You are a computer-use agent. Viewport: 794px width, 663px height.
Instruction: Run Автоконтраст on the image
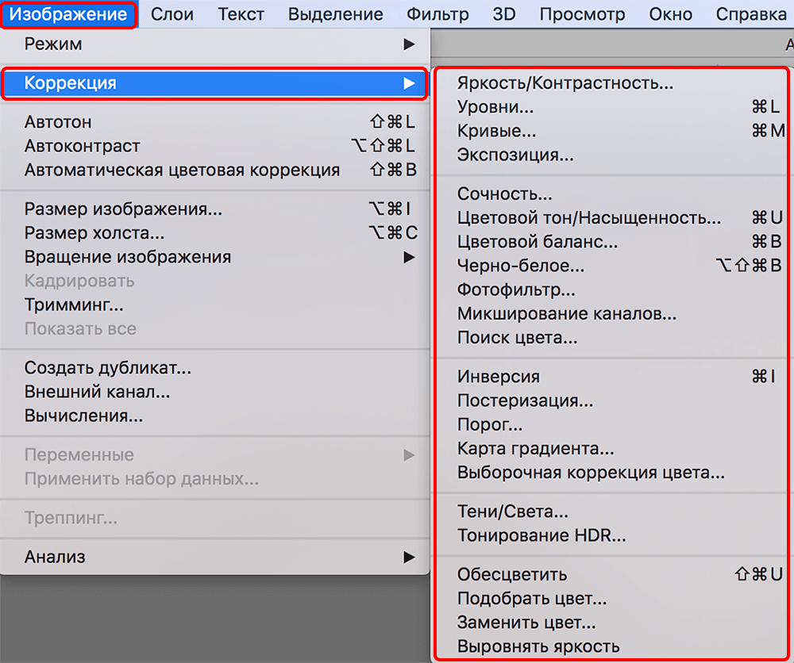point(83,146)
